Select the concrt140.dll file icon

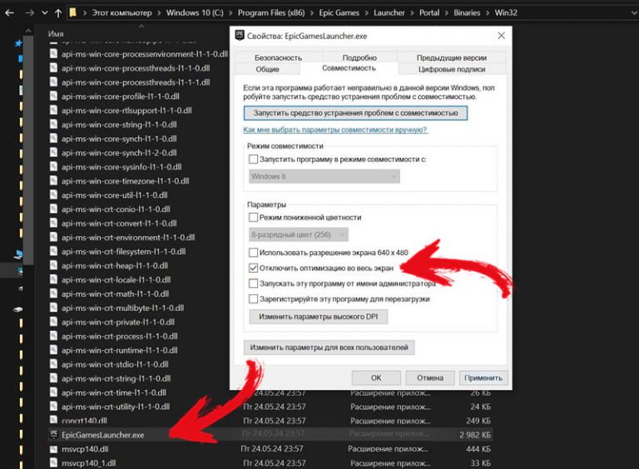point(54,420)
